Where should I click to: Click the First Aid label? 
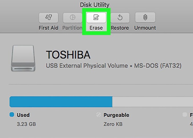pos(48,28)
